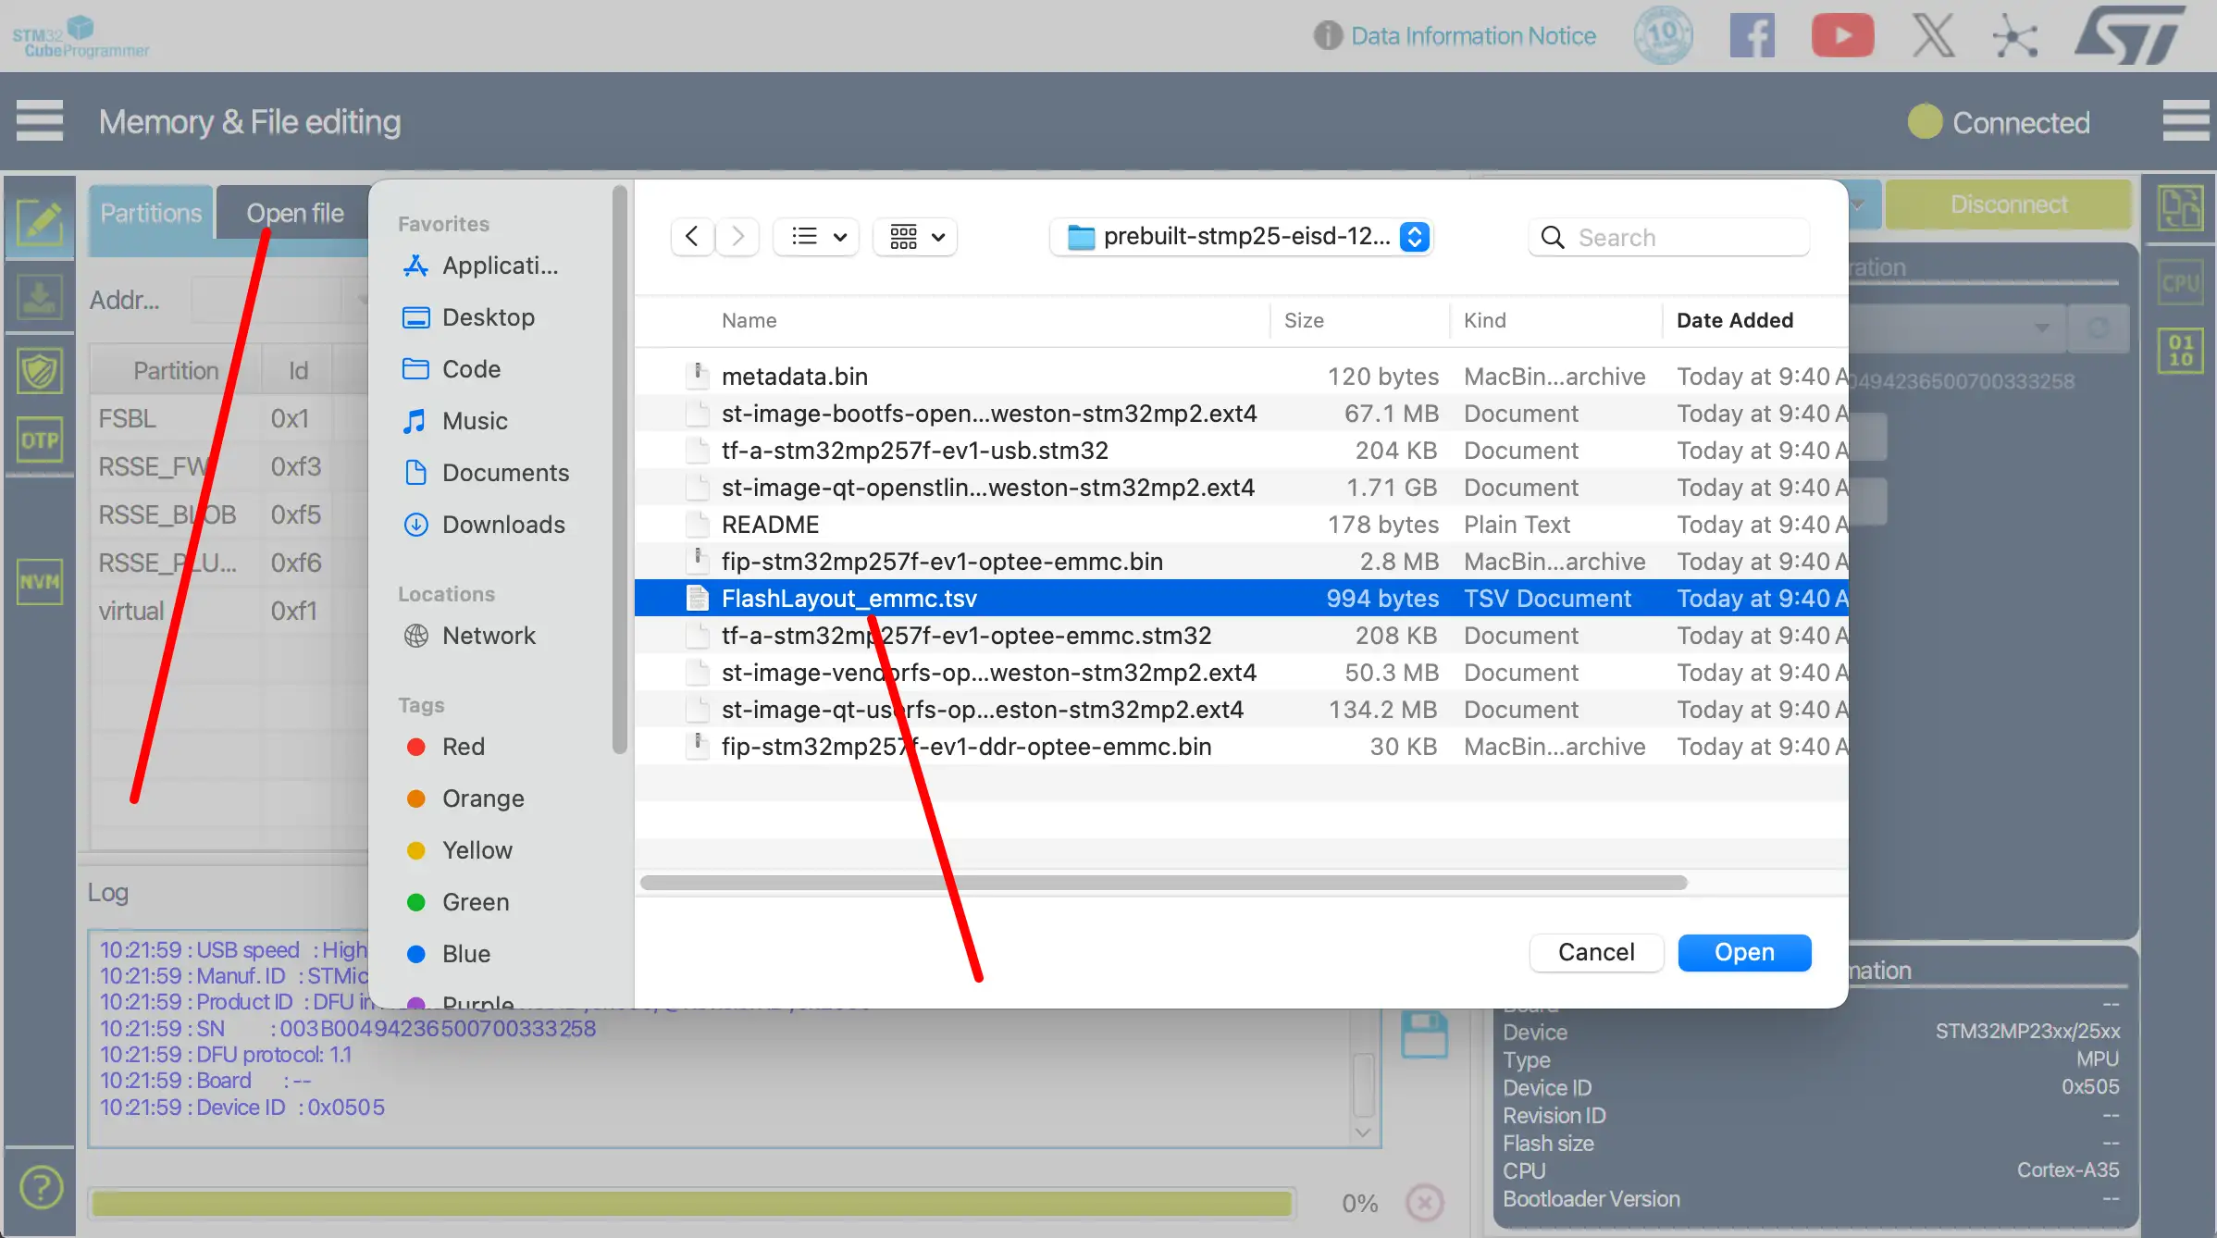Open the prebuilt-stmp25 folder path popup
Viewport: 2217px width, 1238px height.
[1242, 237]
